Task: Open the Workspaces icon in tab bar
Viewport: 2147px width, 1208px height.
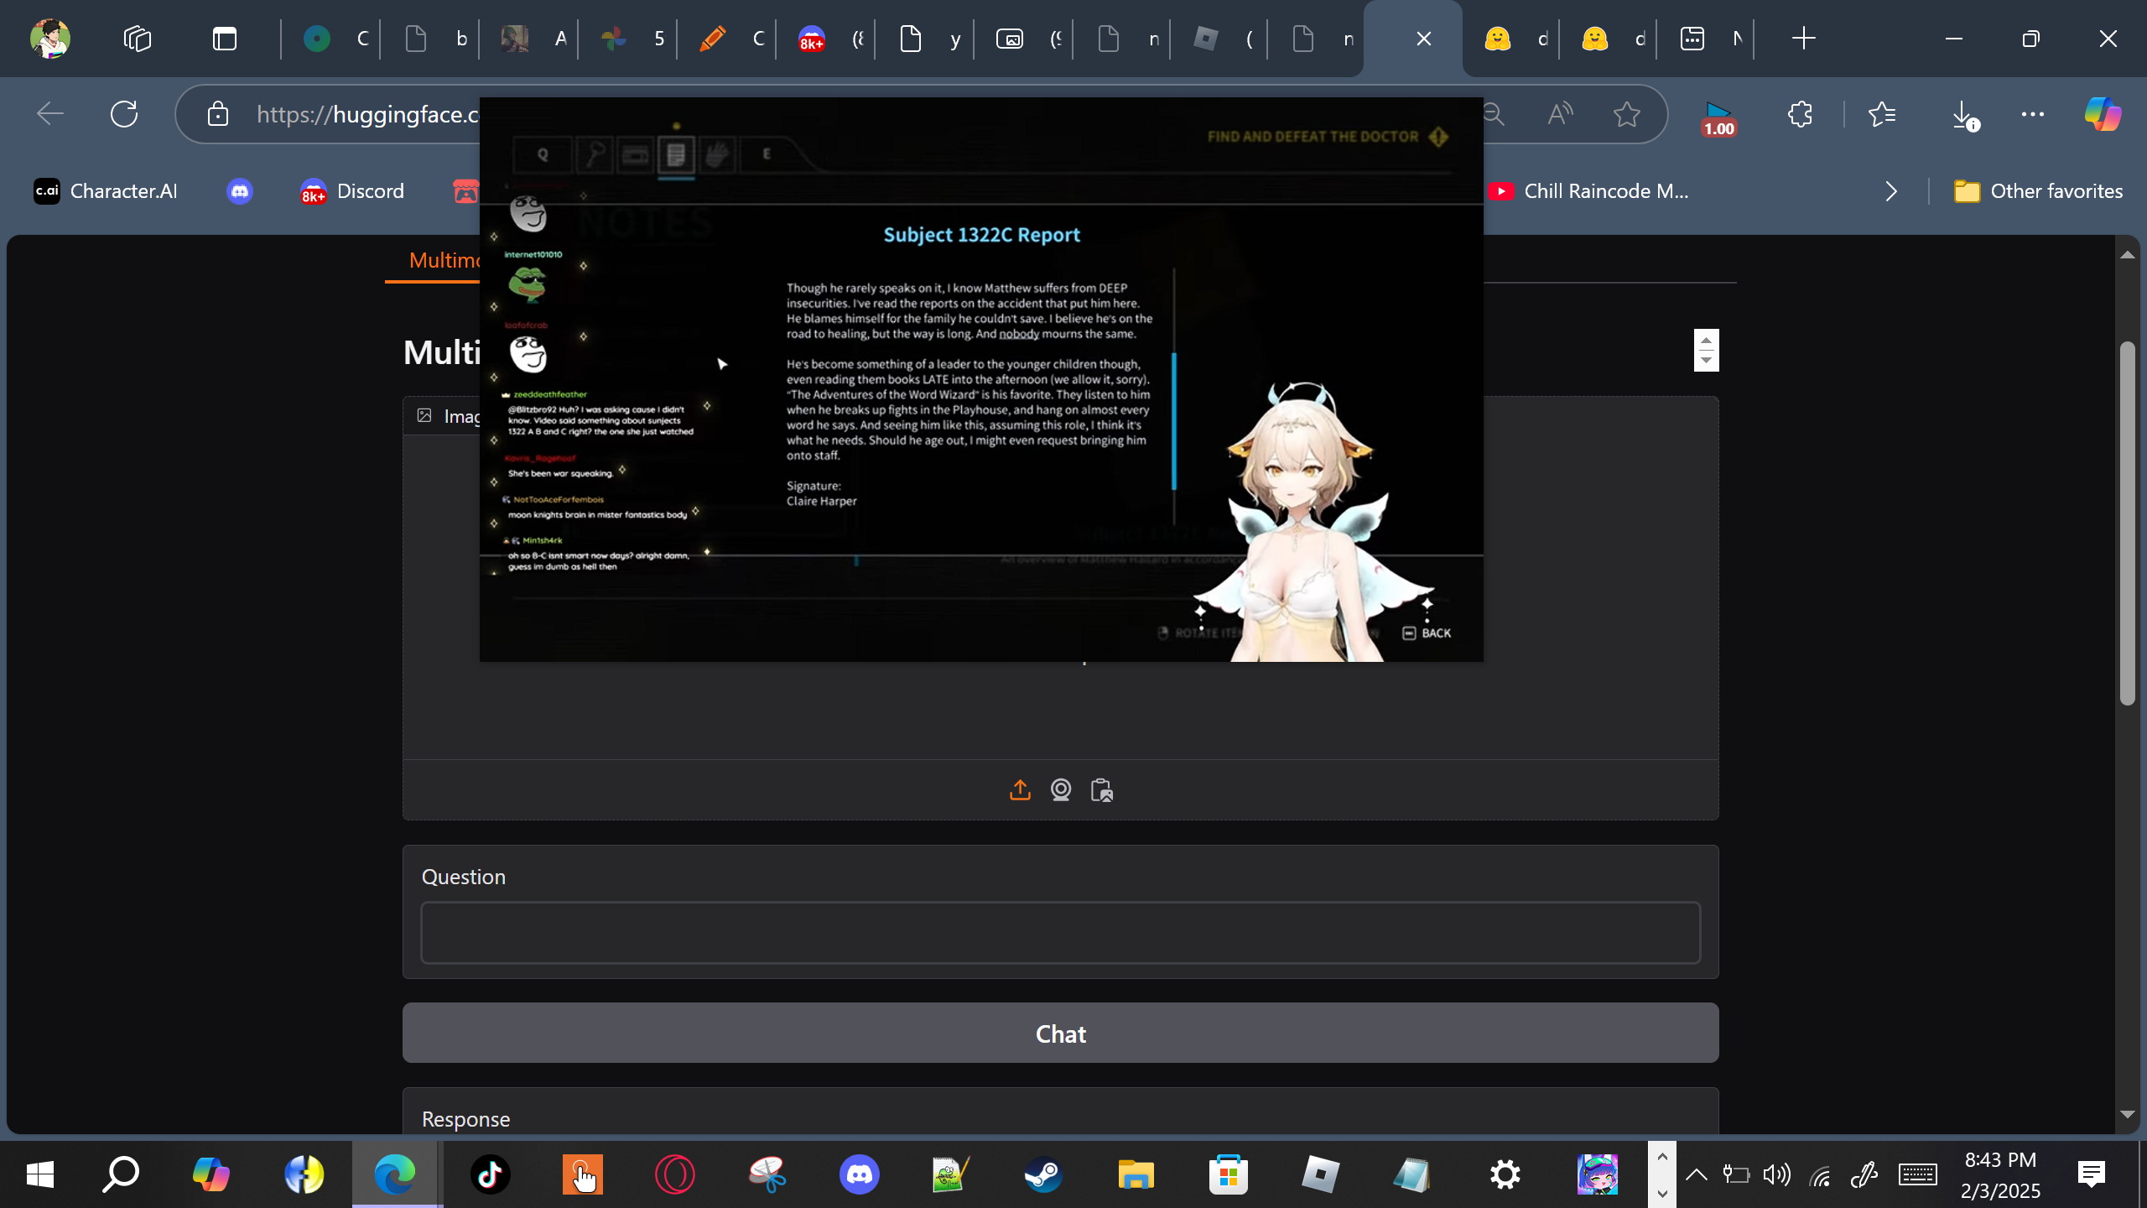Action: (138, 39)
